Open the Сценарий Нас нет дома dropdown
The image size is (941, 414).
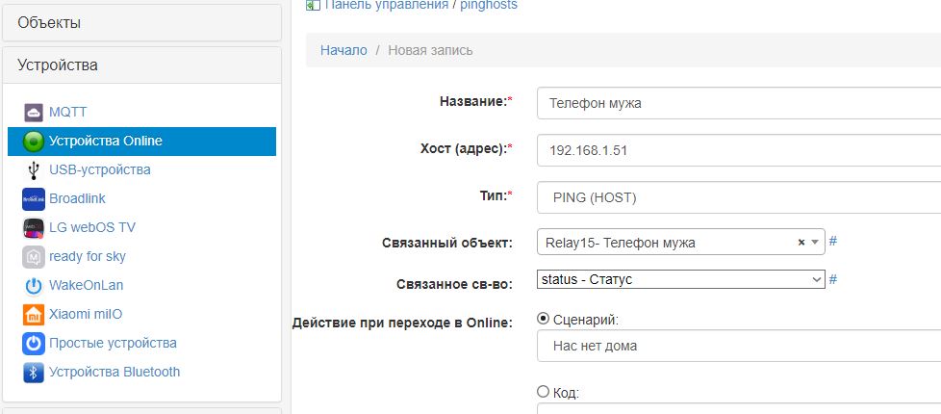739,346
